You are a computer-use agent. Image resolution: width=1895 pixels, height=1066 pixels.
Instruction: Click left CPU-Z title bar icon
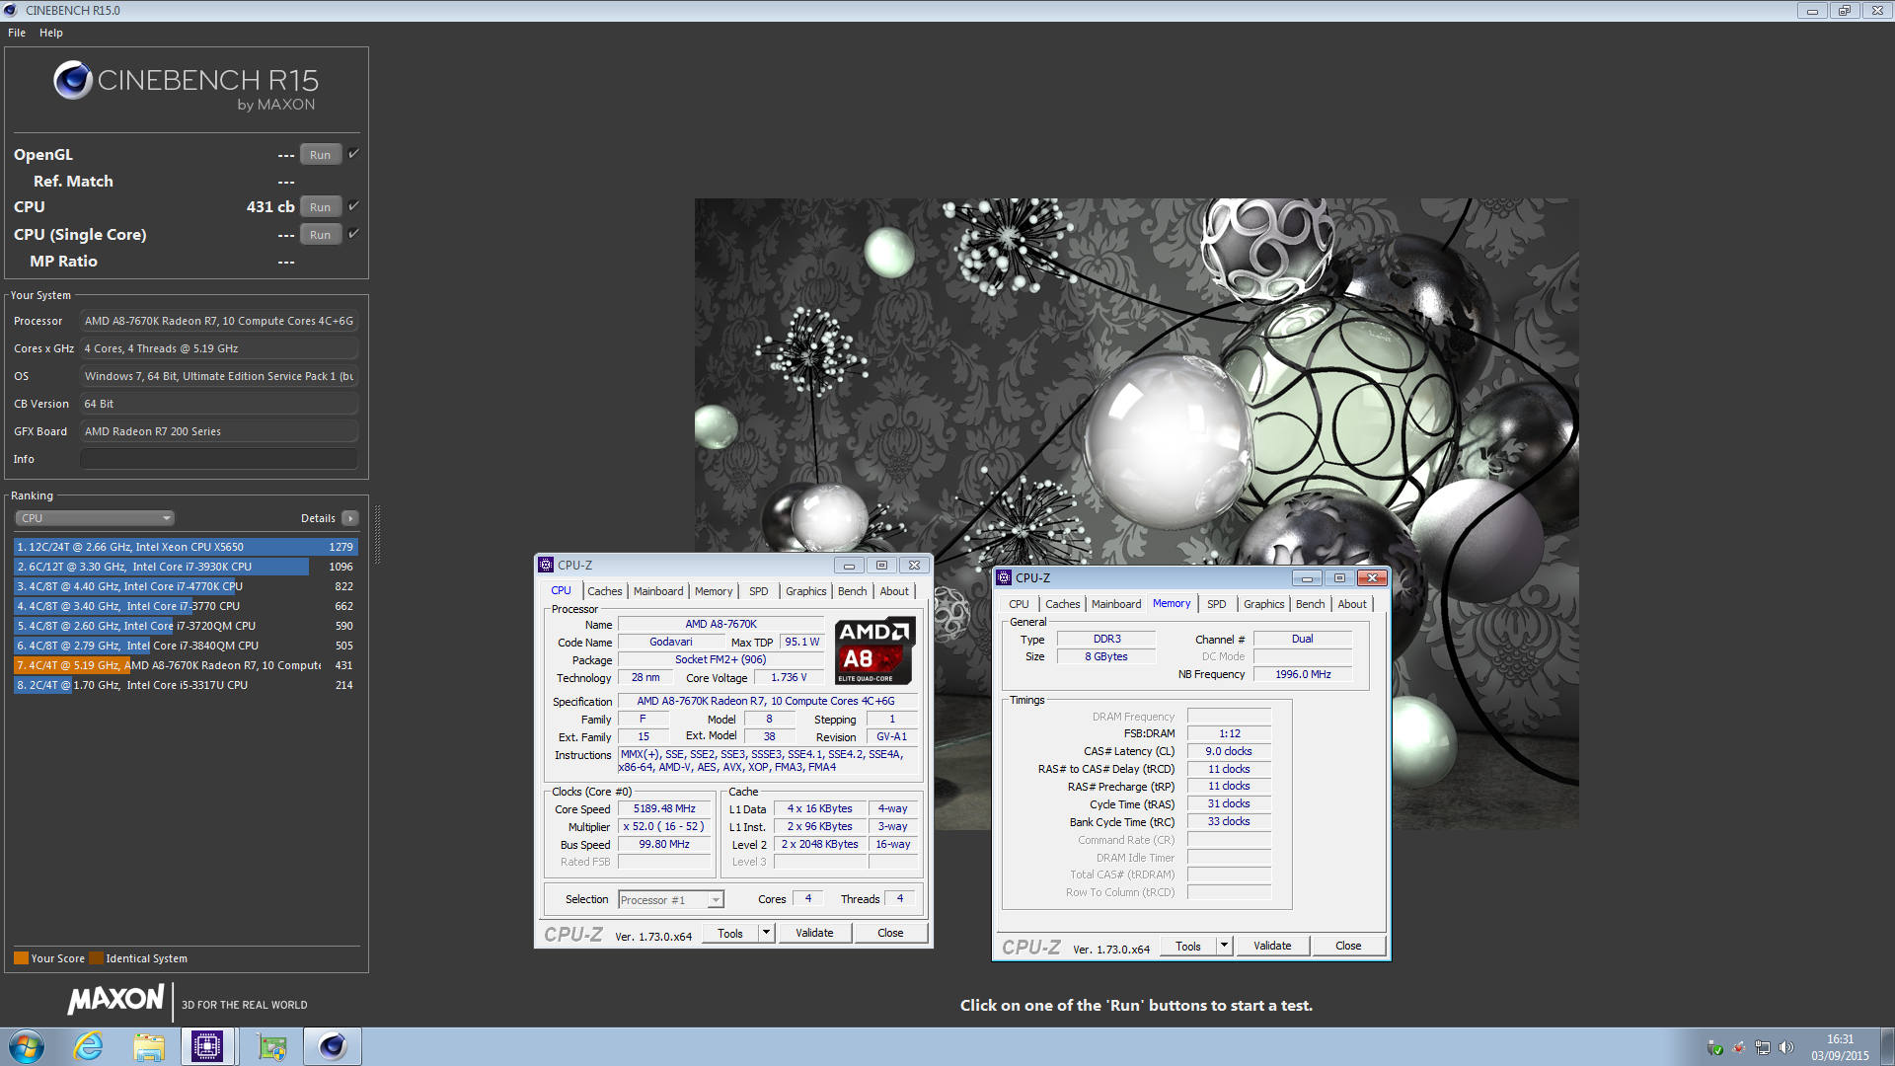546,566
